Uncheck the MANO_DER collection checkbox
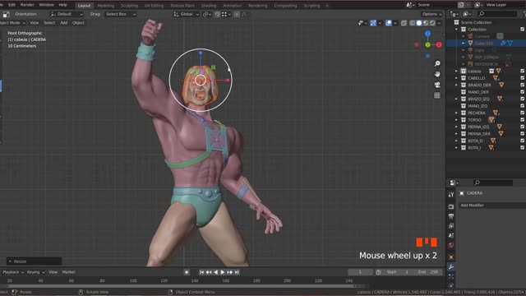The height and width of the screenshot is (296, 526). coord(523,92)
